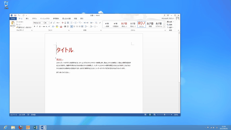This screenshot has width=231, height=130.
Task: Open the Recycle Bin on the desktop
Action: coord(6,5)
